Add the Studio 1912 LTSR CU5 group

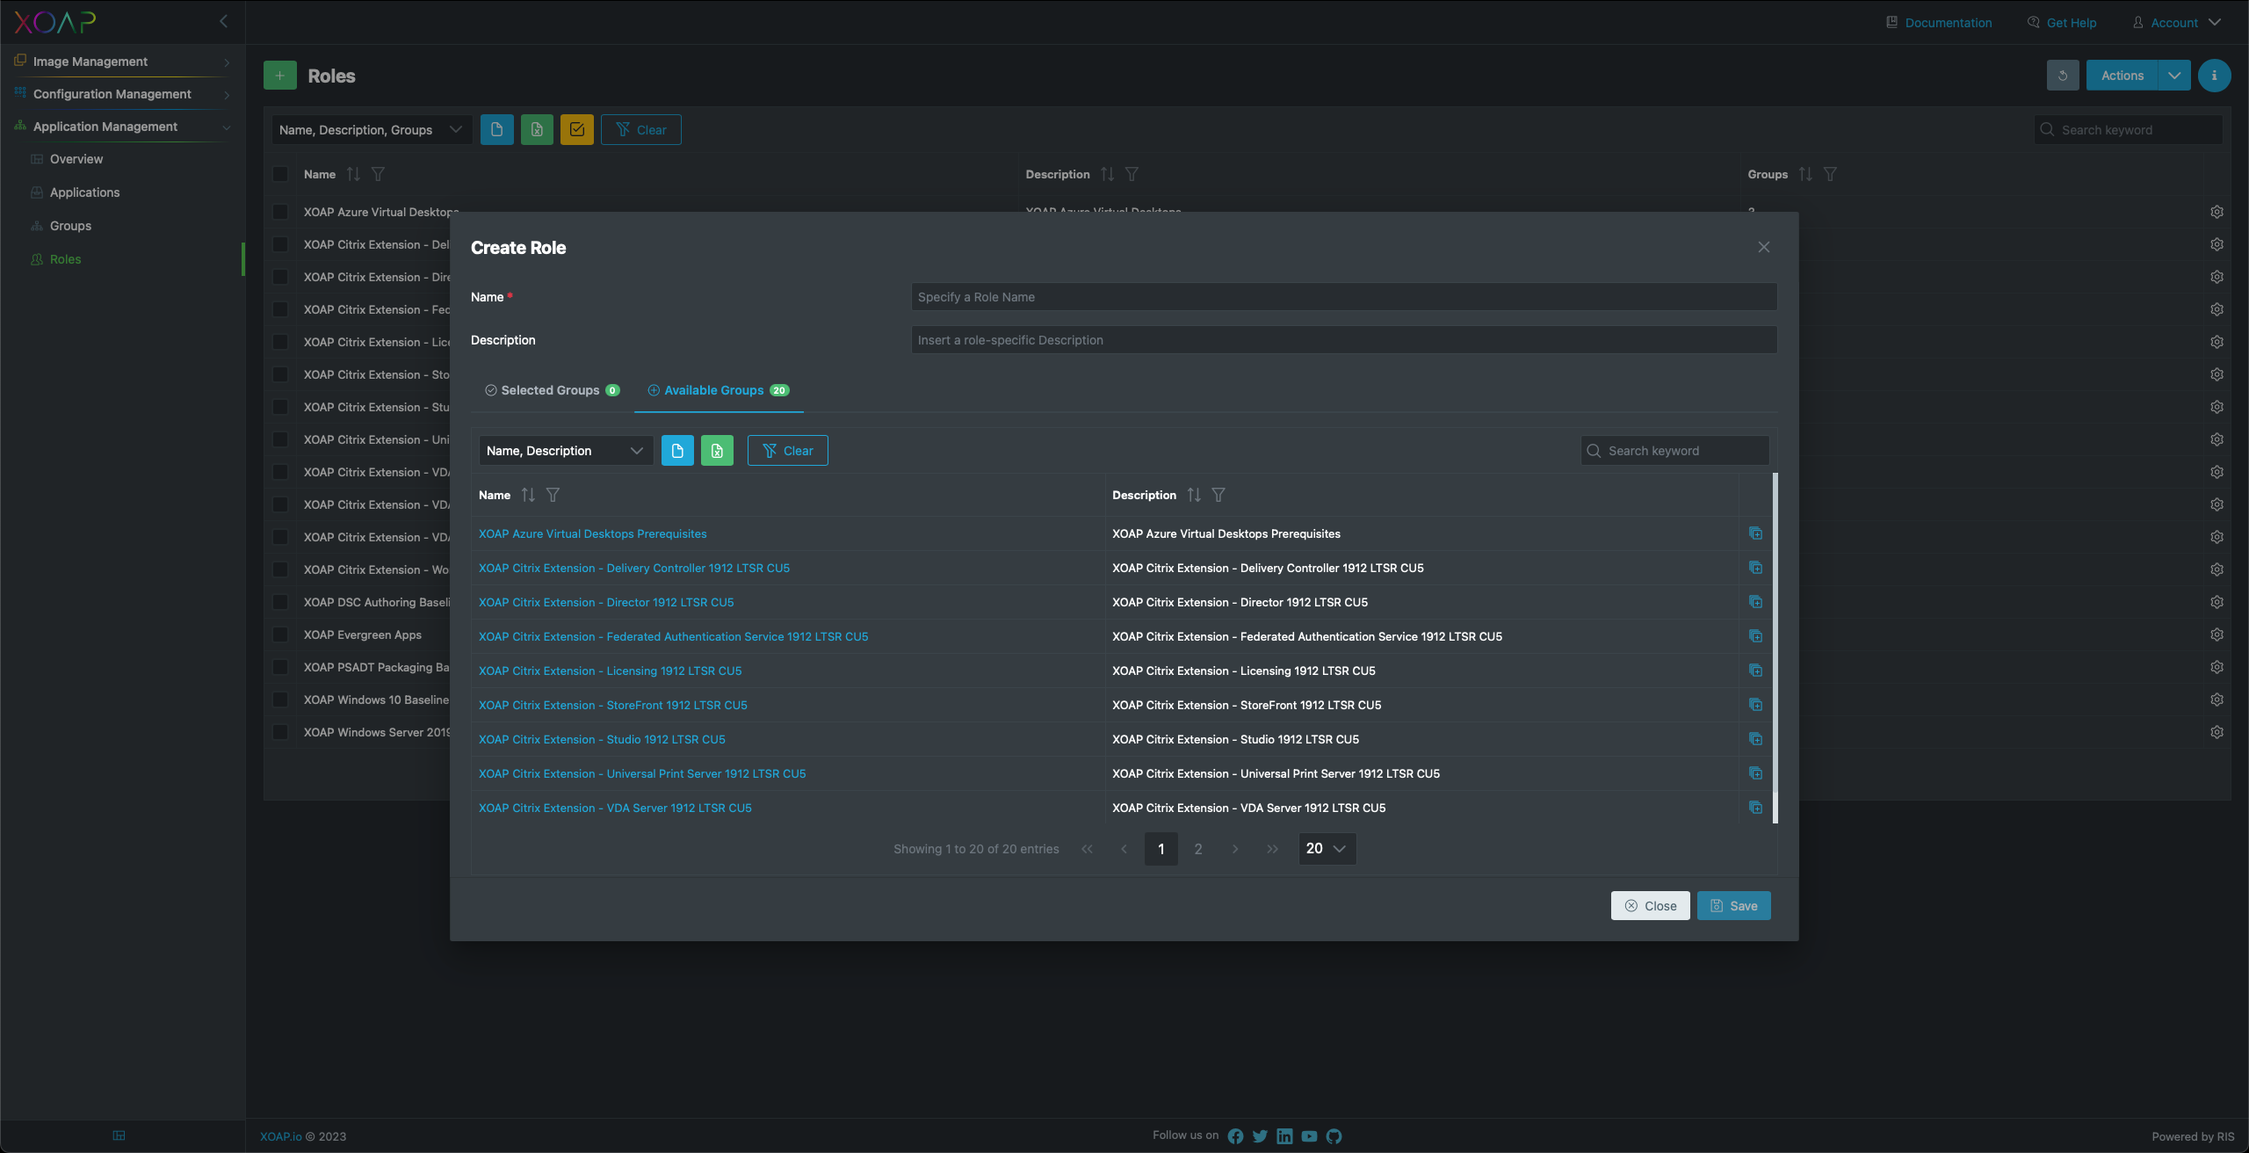[x=1755, y=739]
